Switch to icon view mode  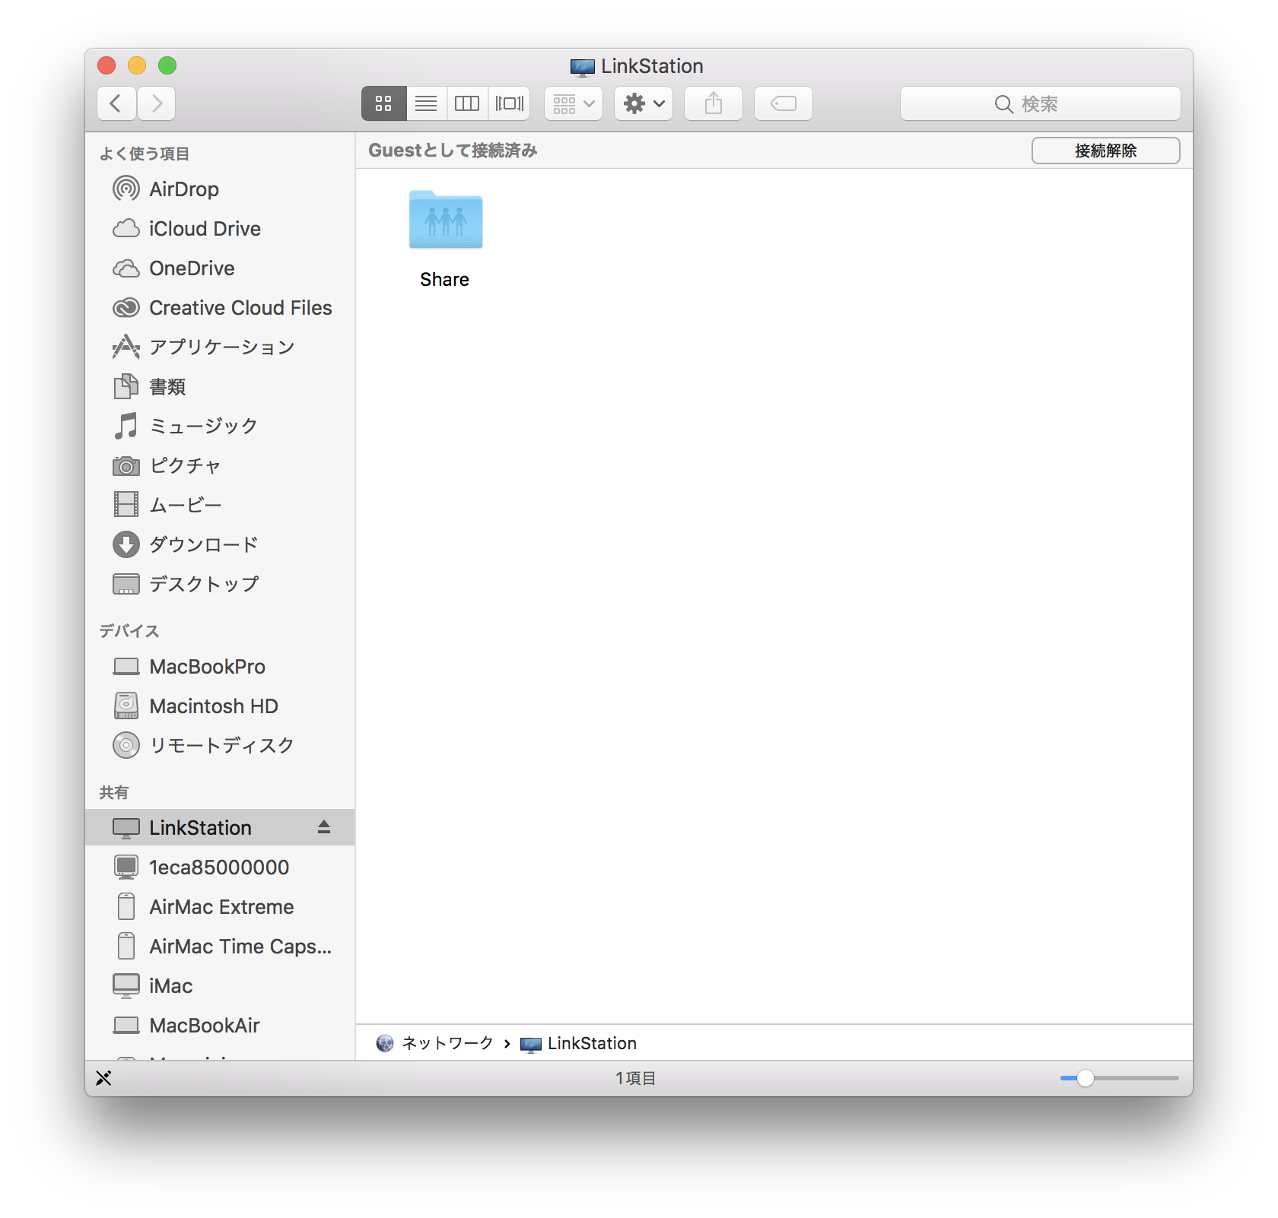pos(383,103)
